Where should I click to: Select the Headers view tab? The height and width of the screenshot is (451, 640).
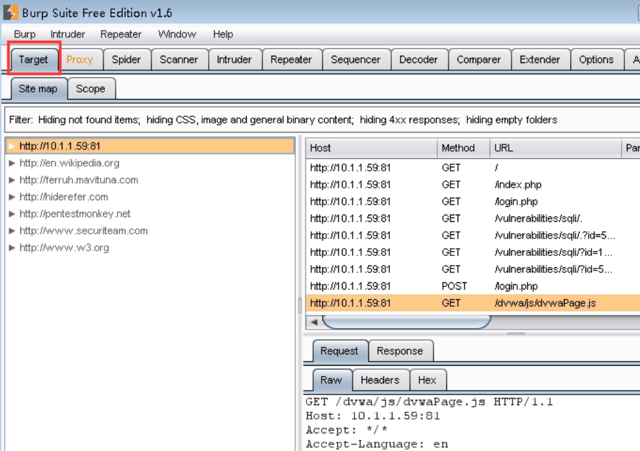tap(380, 380)
